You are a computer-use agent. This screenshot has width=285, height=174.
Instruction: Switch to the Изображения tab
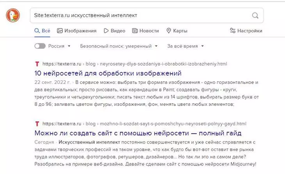tap(77, 31)
